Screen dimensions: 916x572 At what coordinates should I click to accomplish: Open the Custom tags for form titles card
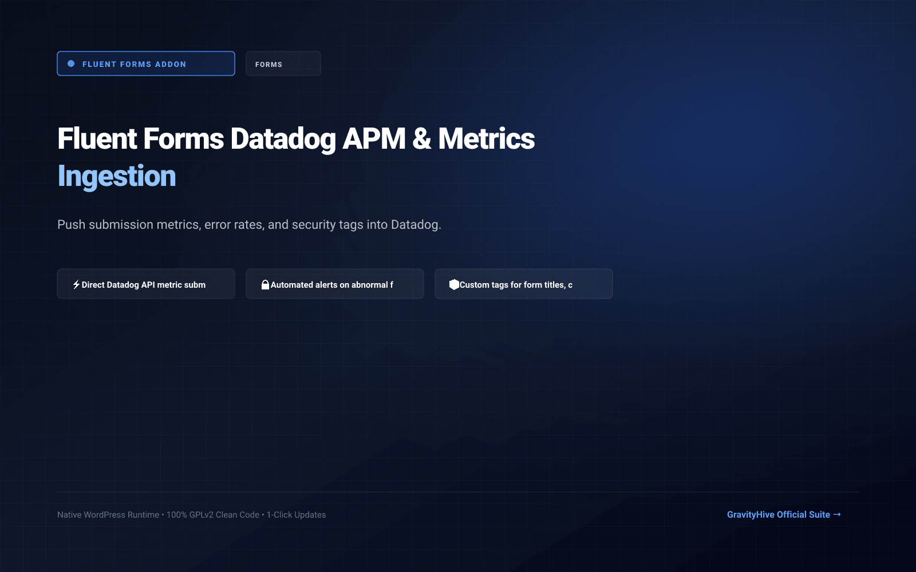(524, 284)
